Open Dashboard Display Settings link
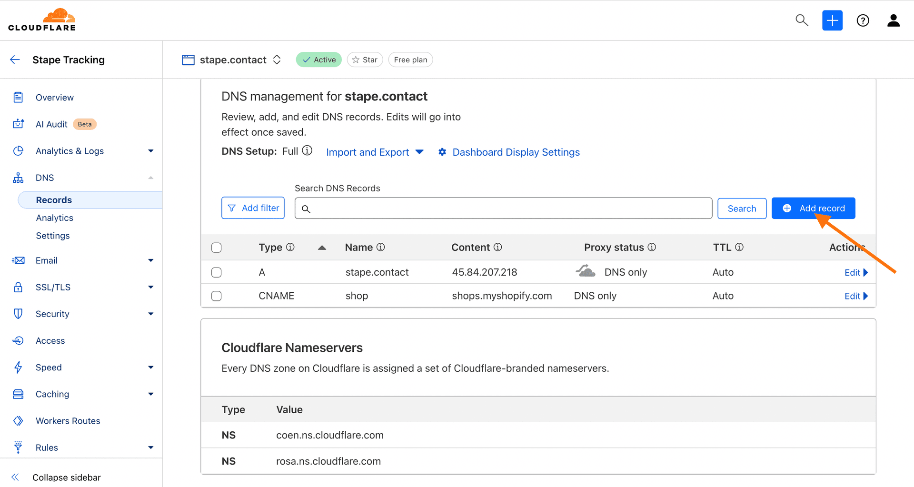This screenshot has height=487, width=914. pos(516,152)
